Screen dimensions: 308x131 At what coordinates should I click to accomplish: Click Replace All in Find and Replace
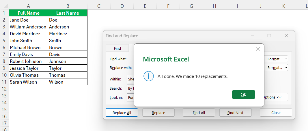pyautogui.click(x=122, y=113)
